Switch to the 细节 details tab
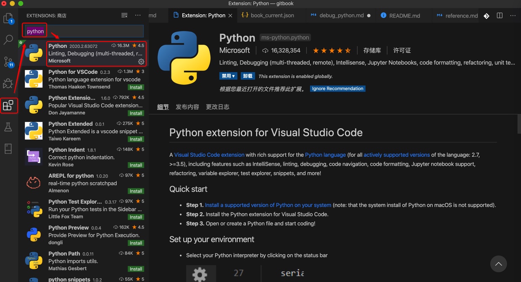This screenshot has height=282, width=521. click(163, 107)
